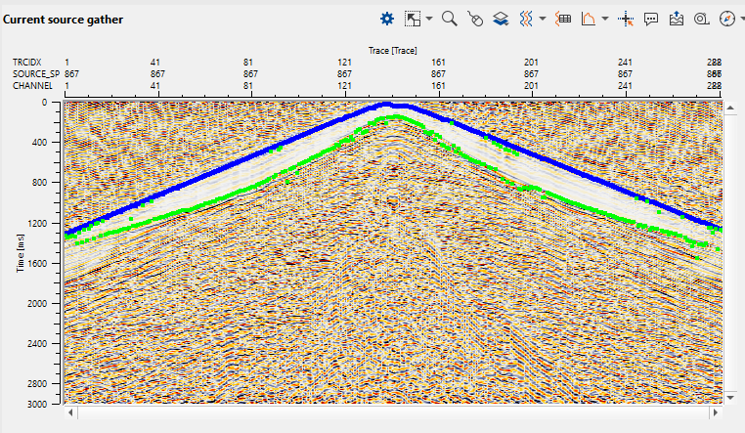Click the mouse interaction mode icon
Viewport: 745px width, 433px height.
pyautogui.click(x=475, y=19)
